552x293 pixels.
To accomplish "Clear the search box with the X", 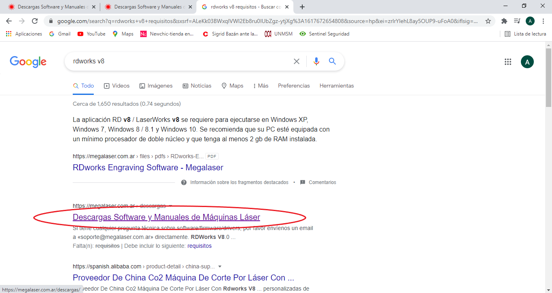I will click(297, 61).
